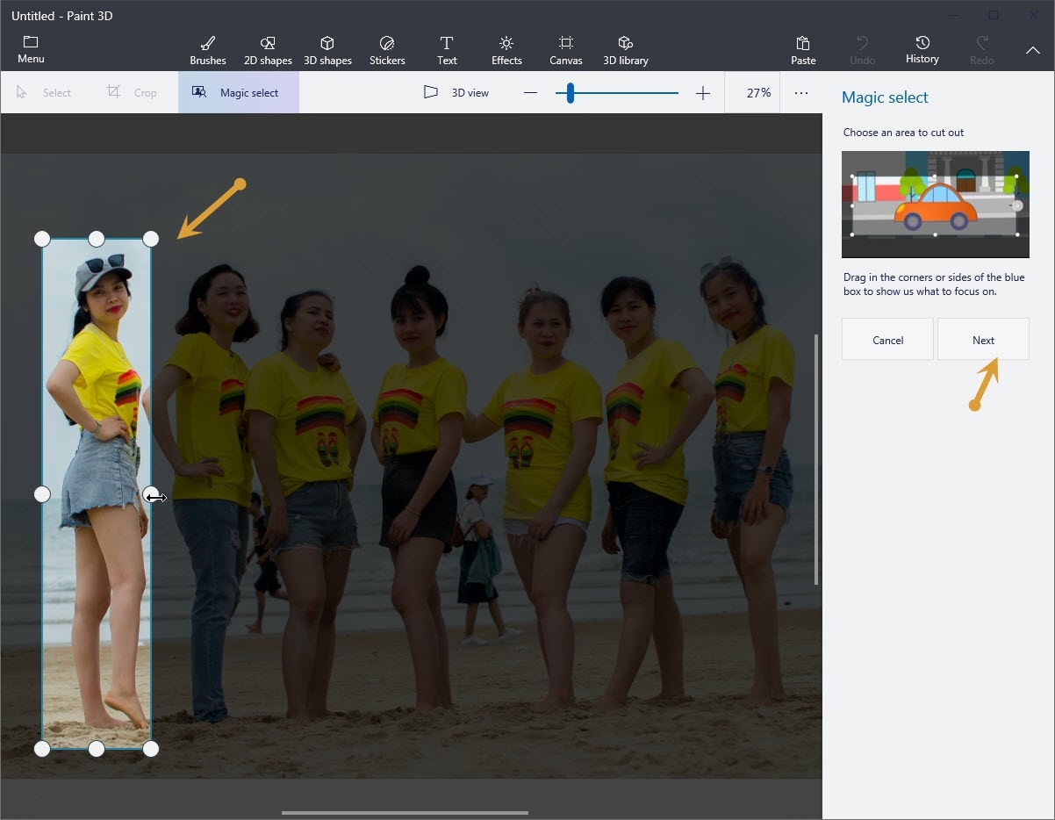Open the Stickers panel

pos(387,50)
